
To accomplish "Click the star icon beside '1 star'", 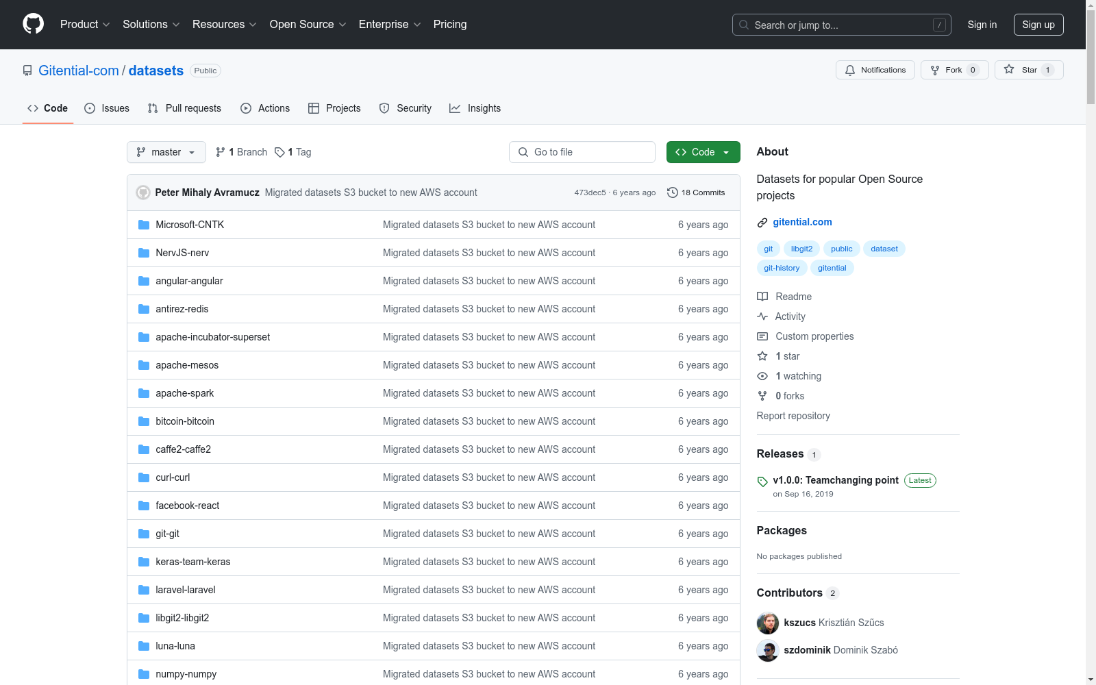I will tap(762, 356).
